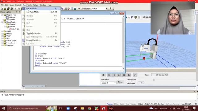The height and width of the screenshot is (111, 198).
Task: Open File Explorer from the taskbar
Action: tap(82, 109)
